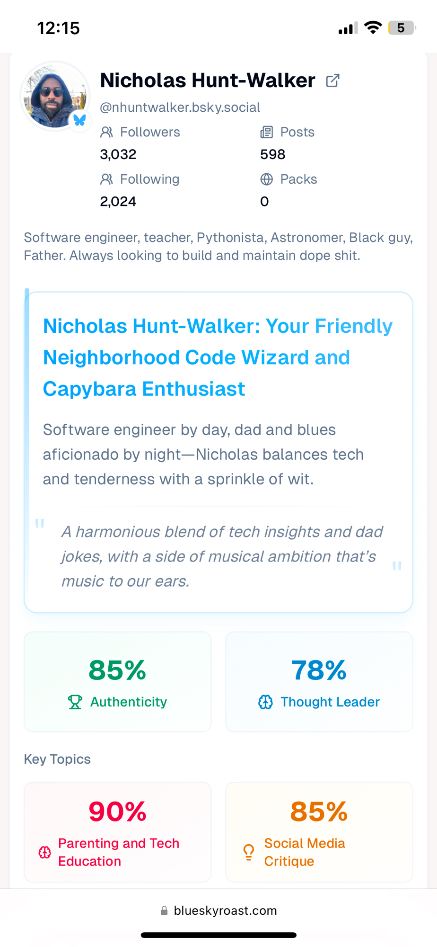Tap the @nhuntwalker.bsky.social handle
This screenshot has height=947, width=437.
(180, 107)
